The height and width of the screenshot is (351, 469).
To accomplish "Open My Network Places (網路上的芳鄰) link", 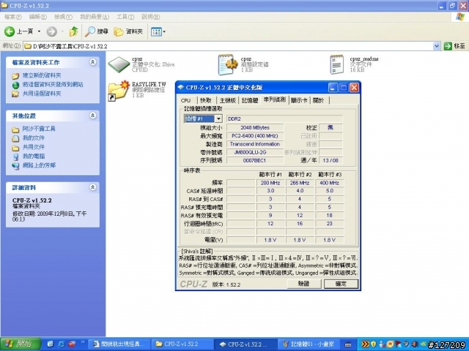I will [x=39, y=165].
